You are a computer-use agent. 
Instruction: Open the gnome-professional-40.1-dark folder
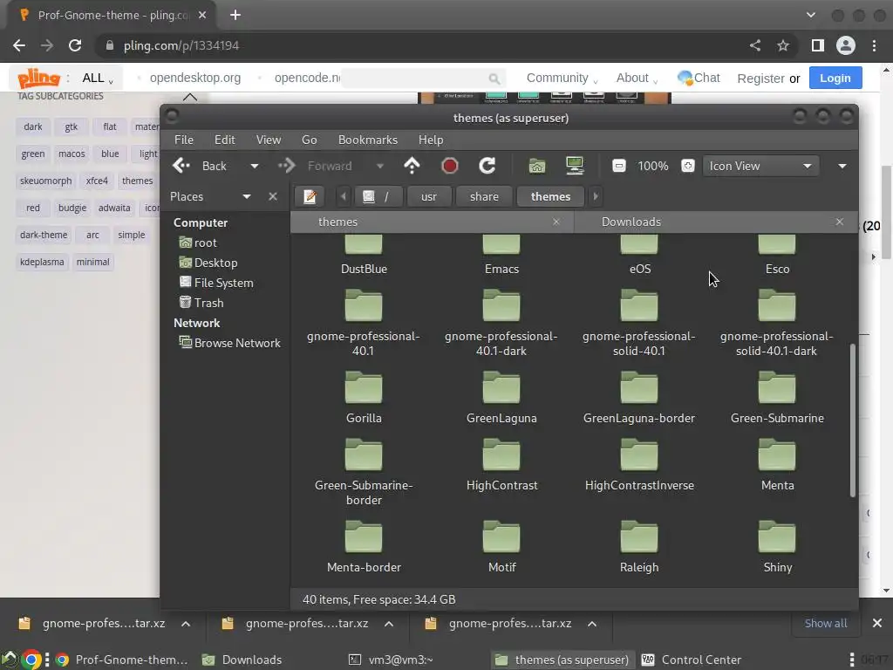(501, 323)
